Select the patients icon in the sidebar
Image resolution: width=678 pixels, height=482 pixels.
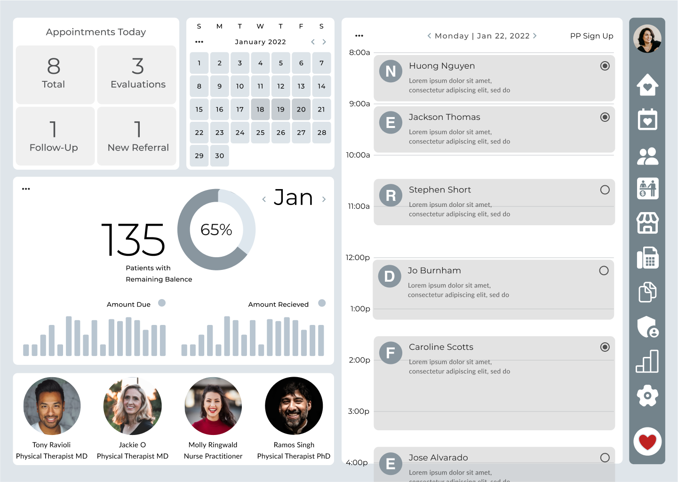tap(647, 156)
